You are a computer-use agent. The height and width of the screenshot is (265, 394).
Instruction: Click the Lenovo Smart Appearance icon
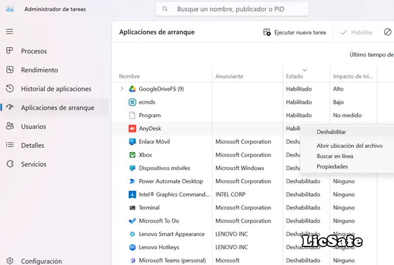pos(132,234)
